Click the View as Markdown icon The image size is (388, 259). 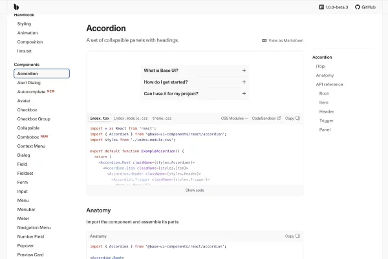[264, 40]
